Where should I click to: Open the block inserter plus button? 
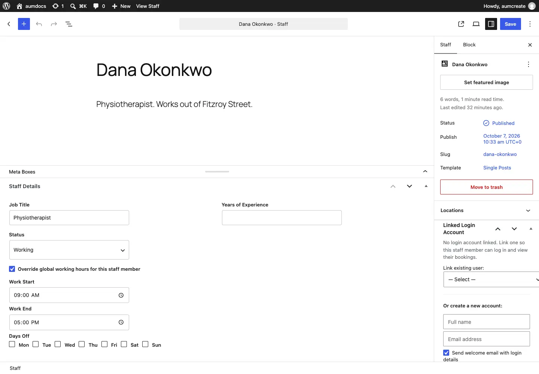[x=24, y=24]
